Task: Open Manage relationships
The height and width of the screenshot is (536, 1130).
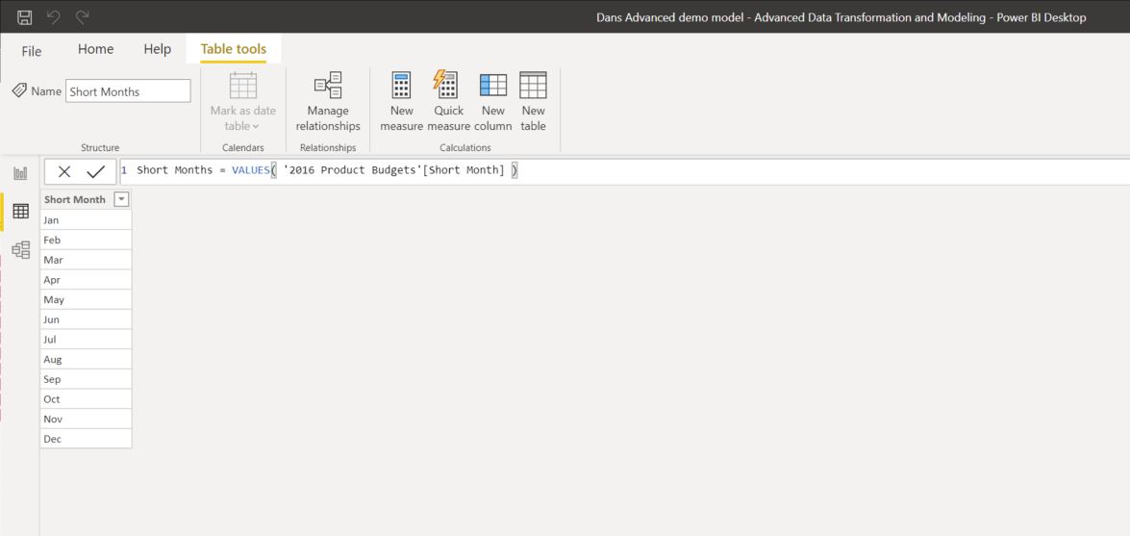Action: click(x=328, y=102)
